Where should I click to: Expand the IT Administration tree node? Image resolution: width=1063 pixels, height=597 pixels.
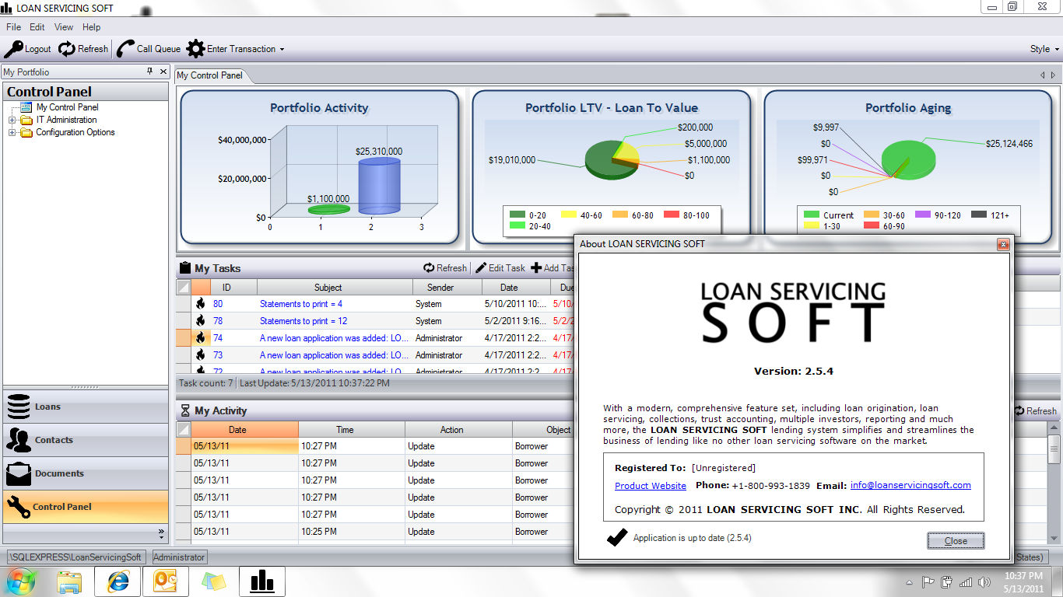click(x=12, y=120)
